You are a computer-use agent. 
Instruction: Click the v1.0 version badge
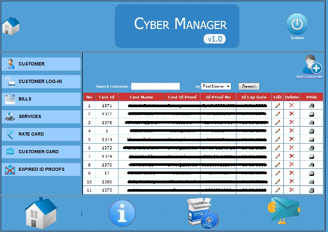214,39
